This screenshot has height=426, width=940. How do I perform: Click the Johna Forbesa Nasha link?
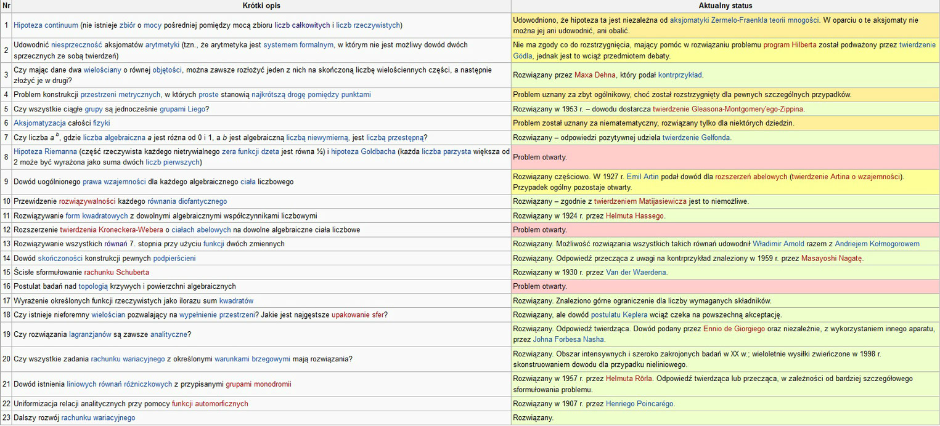click(569, 339)
